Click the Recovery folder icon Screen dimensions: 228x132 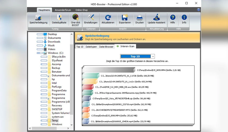[x=49, y=106]
